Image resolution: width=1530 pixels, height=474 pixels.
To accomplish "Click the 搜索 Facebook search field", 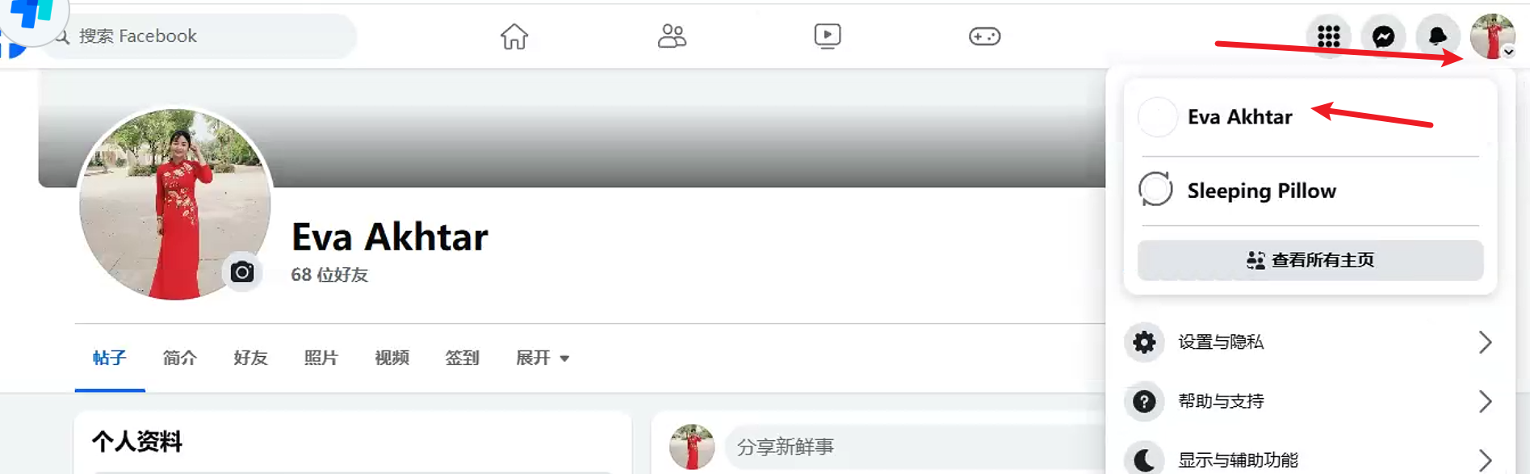I will pos(202,36).
